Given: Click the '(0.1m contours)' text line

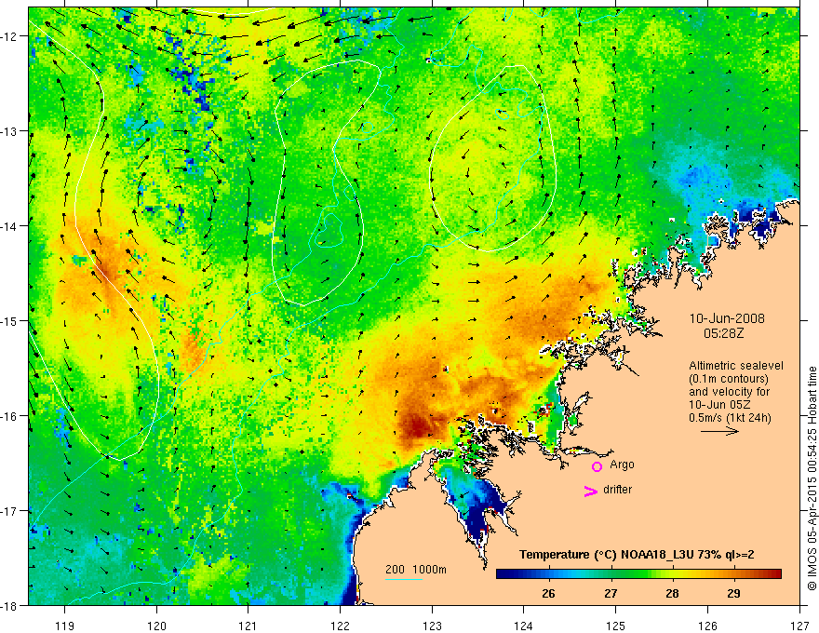Looking at the screenshot, I should (x=729, y=379).
